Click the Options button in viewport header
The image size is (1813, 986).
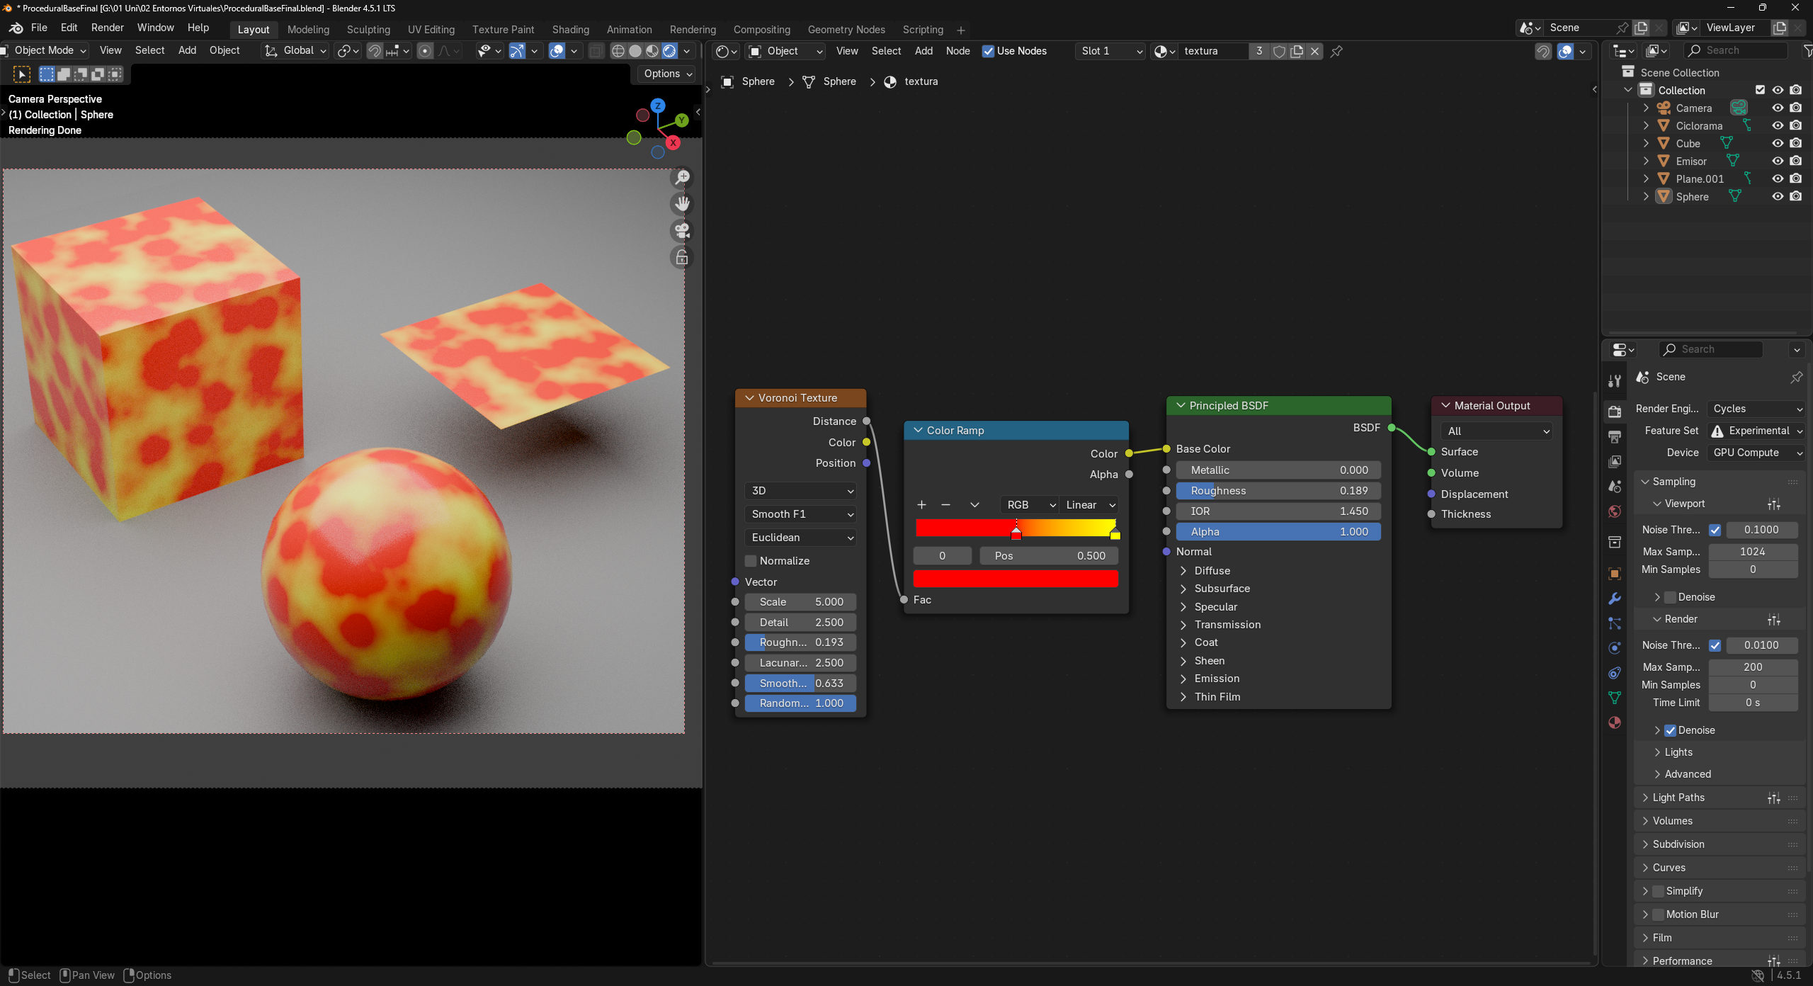click(x=667, y=74)
